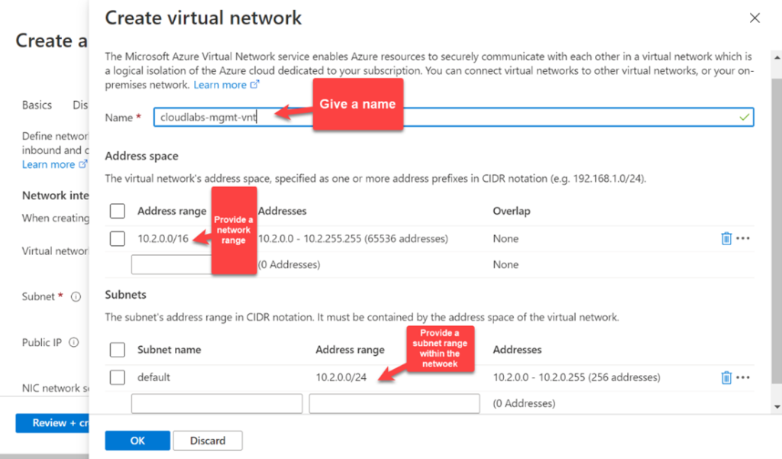Select all subnets header checkbox
Image resolution: width=782 pixels, height=459 pixels.
tap(117, 350)
